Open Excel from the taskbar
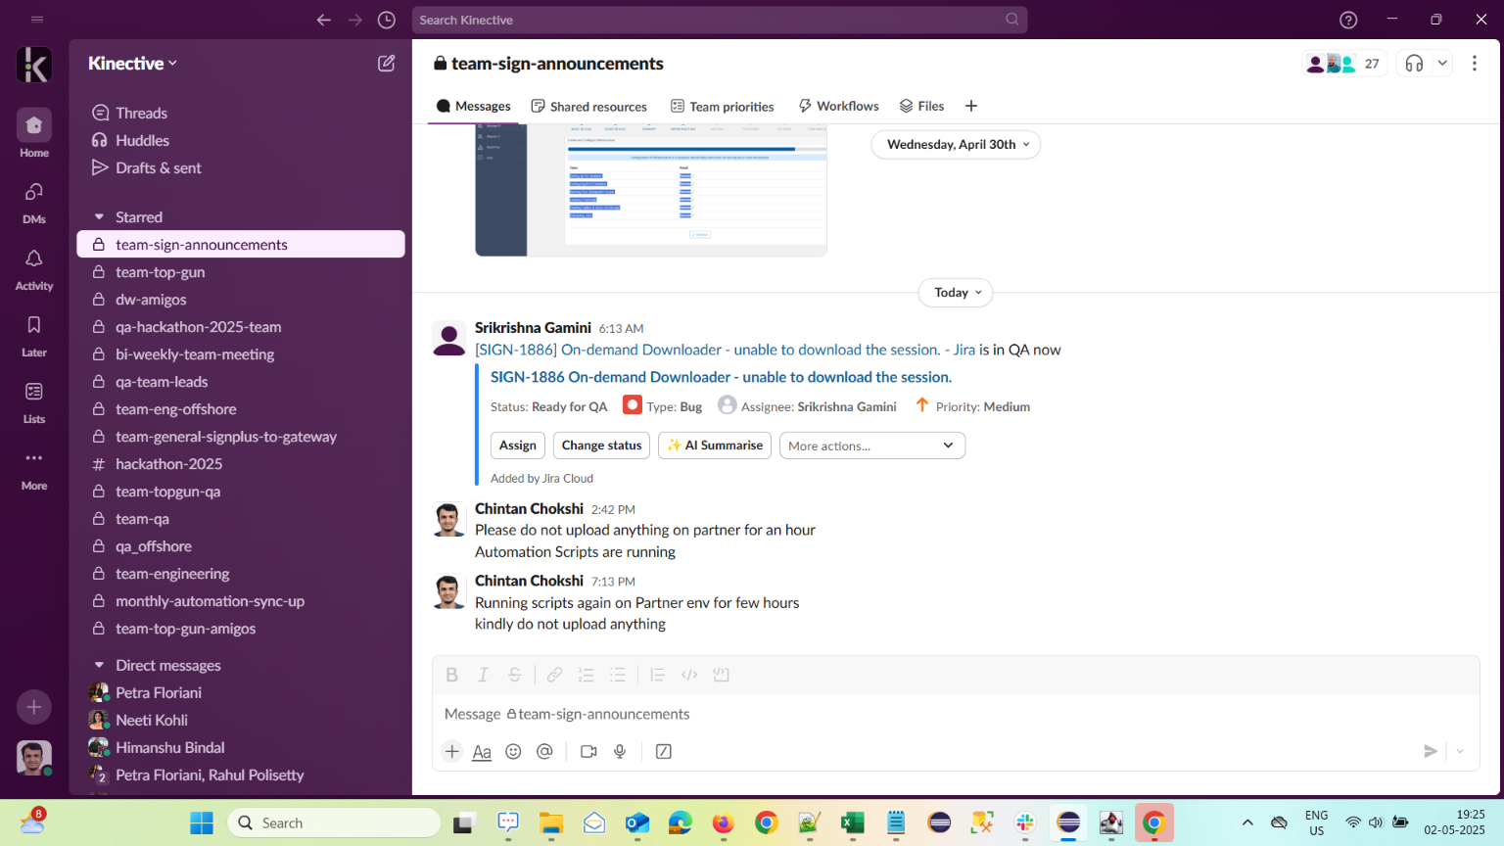The height and width of the screenshot is (846, 1504). pos(853,823)
